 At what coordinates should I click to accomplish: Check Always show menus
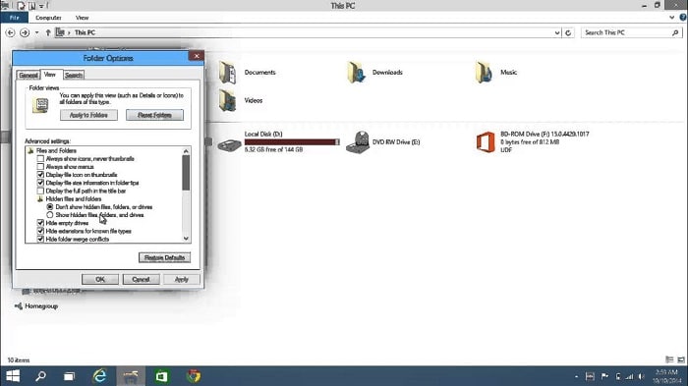tap(40, 167)
